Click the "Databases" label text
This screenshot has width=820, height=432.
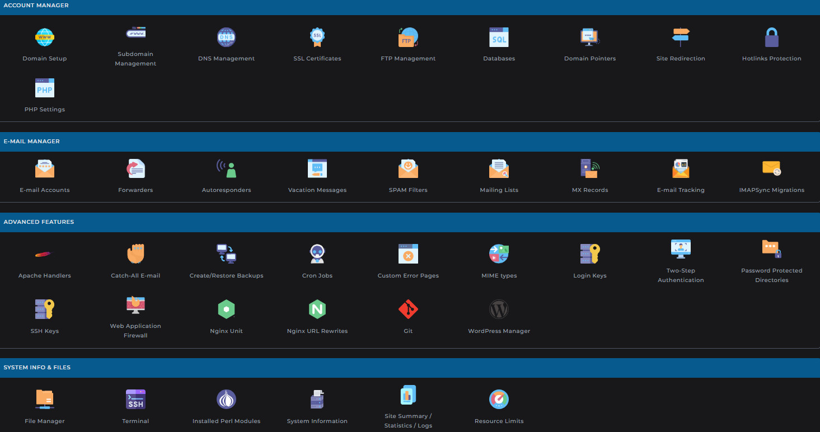[499, 59]
